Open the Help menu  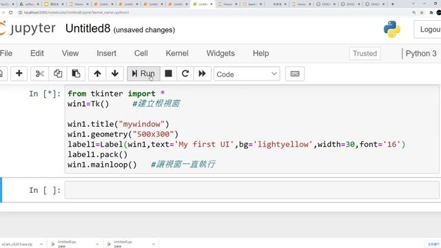260,54
